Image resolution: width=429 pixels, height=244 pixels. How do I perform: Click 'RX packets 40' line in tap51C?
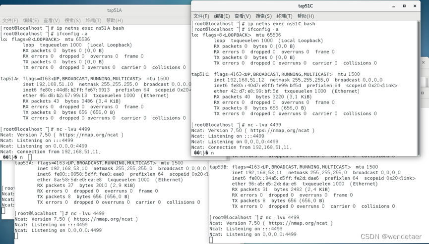coord(263,97)
